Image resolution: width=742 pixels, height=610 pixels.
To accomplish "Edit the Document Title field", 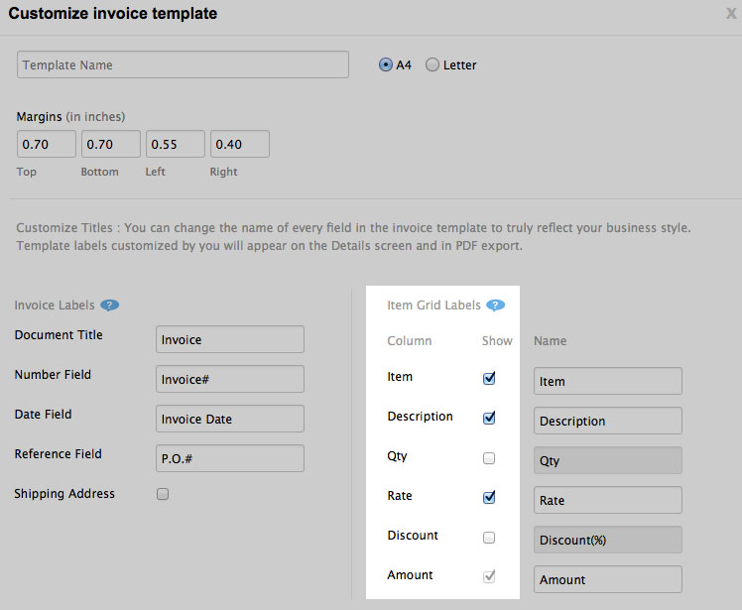I will pyautogui.click(x=230, y=339).
